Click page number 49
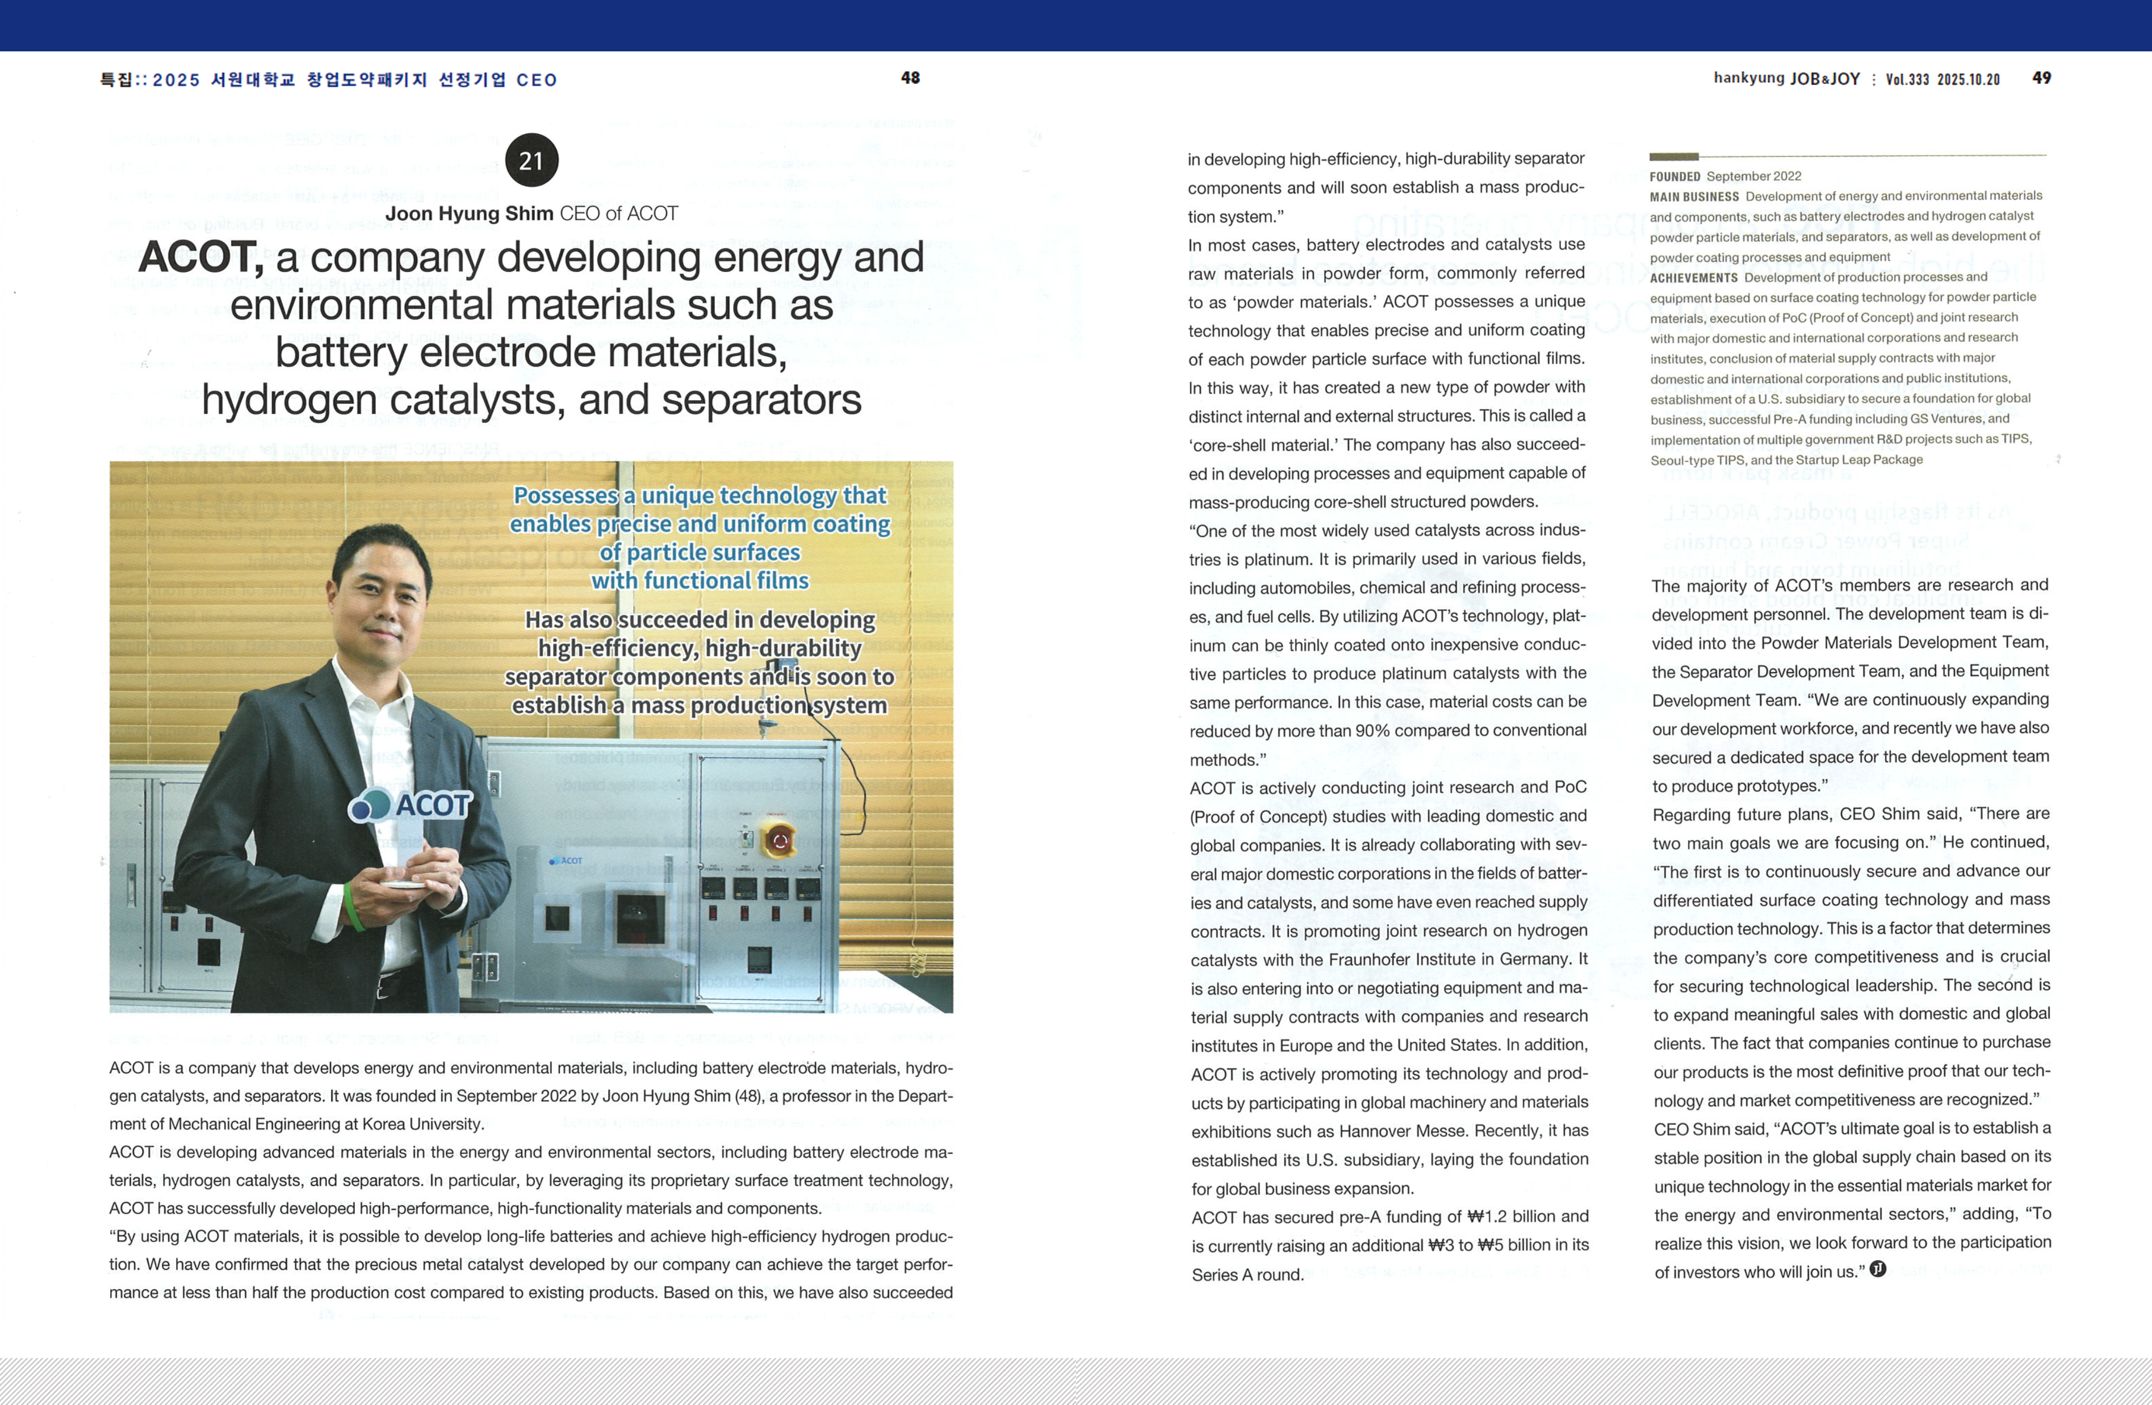Viewport: 2152px width, 1405px height. (x=2042, y=79)
